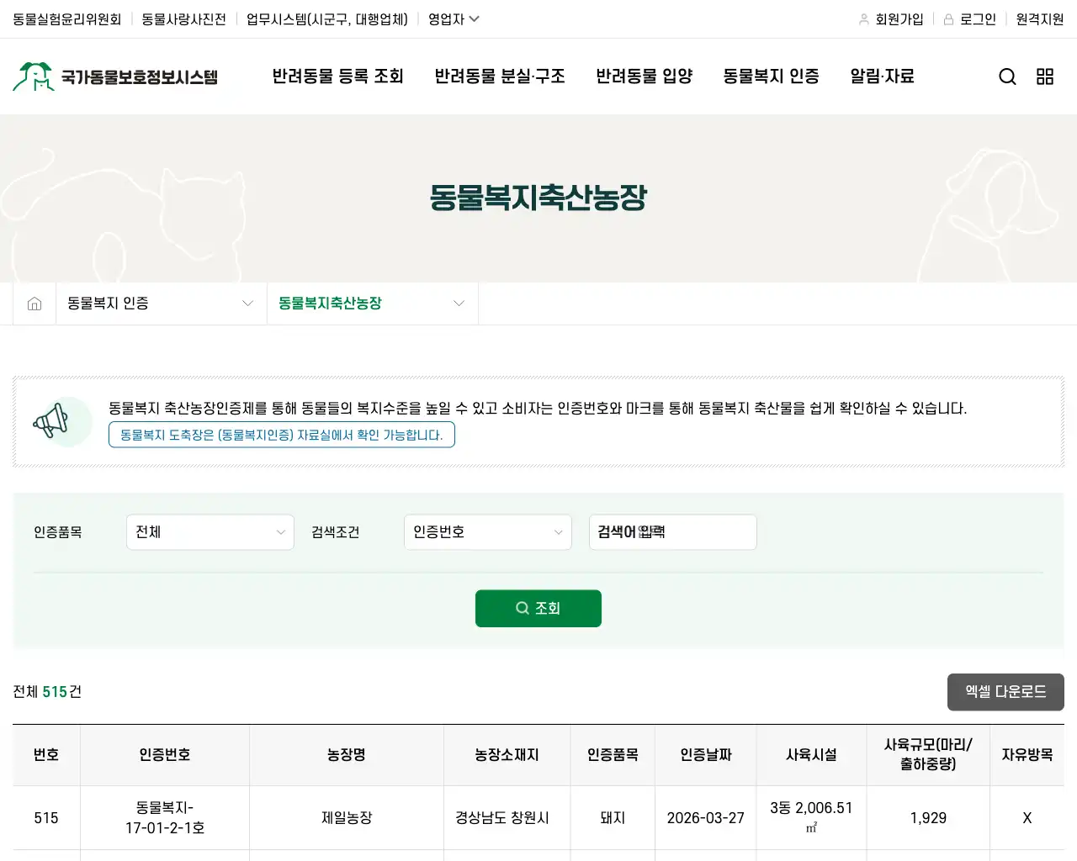Focus the 검색어 입력 text field
This screenshot has width=1077, height=861.
coord(673,532)
